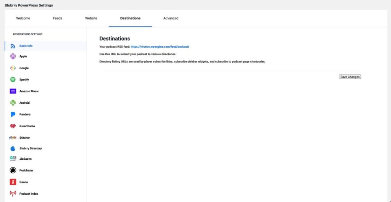Open the Stitcher destination label
Viewport: 391px width, 202px height.
pyautogui.click(x=25, y=138)
